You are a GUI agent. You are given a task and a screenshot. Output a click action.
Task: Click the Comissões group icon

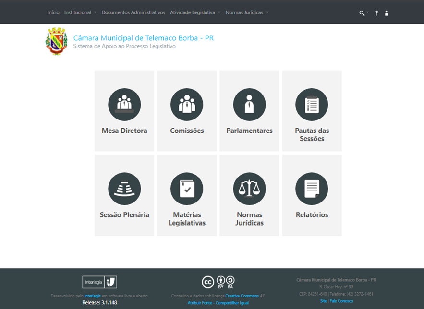(187, 105)
